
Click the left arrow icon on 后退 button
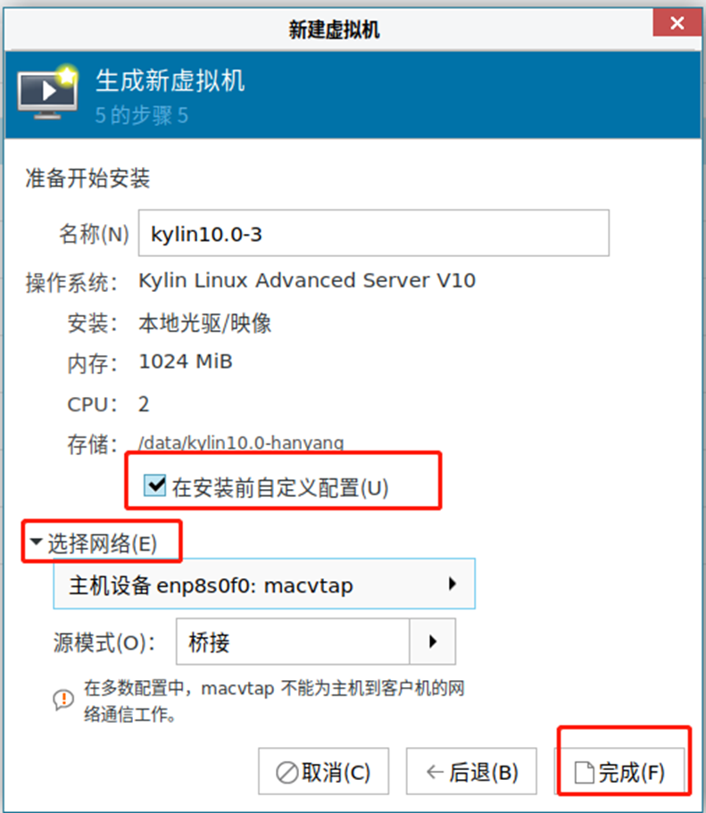coord(434,772)
